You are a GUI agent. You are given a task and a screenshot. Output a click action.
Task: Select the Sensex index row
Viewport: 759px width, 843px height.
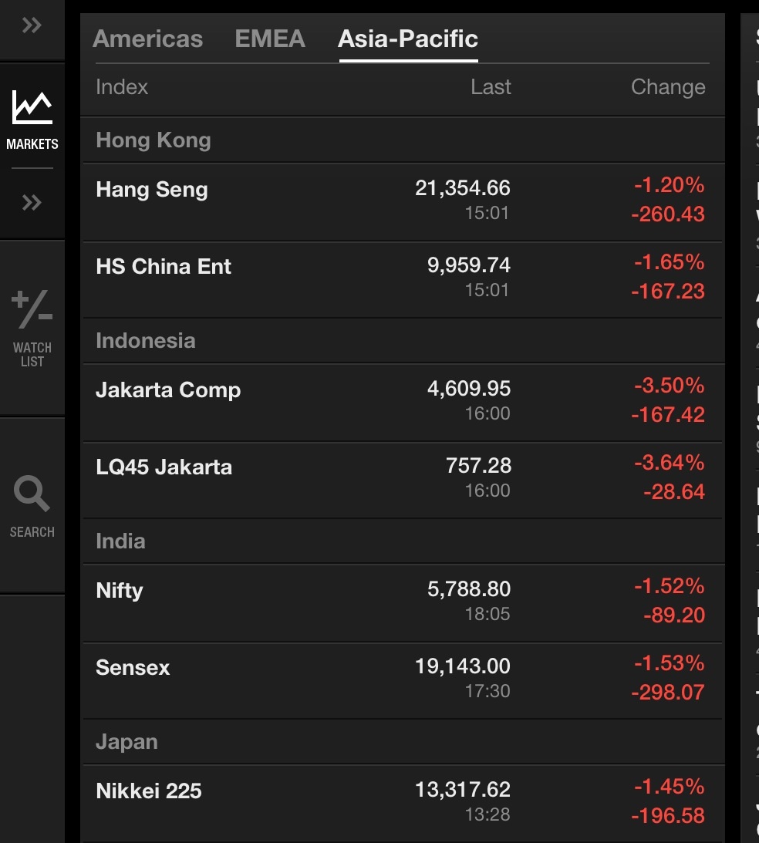tap(133, 668)
